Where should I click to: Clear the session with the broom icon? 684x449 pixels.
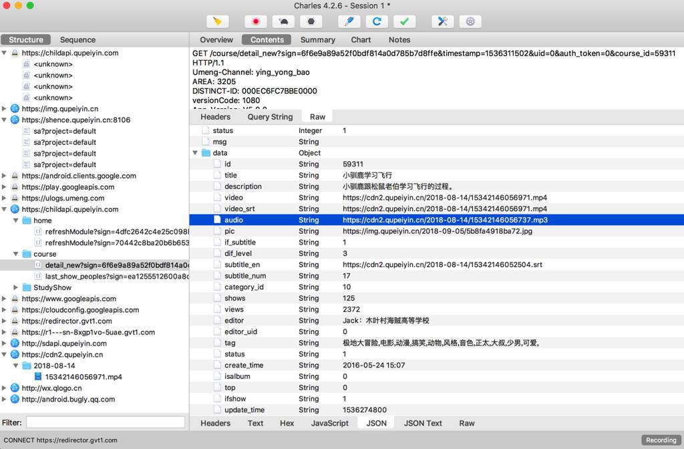point(217,21)
